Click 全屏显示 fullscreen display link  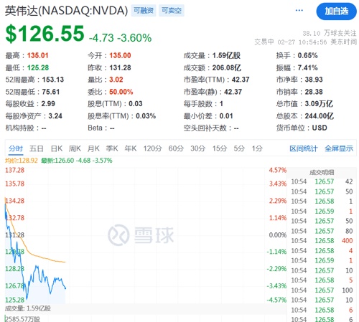339,148
